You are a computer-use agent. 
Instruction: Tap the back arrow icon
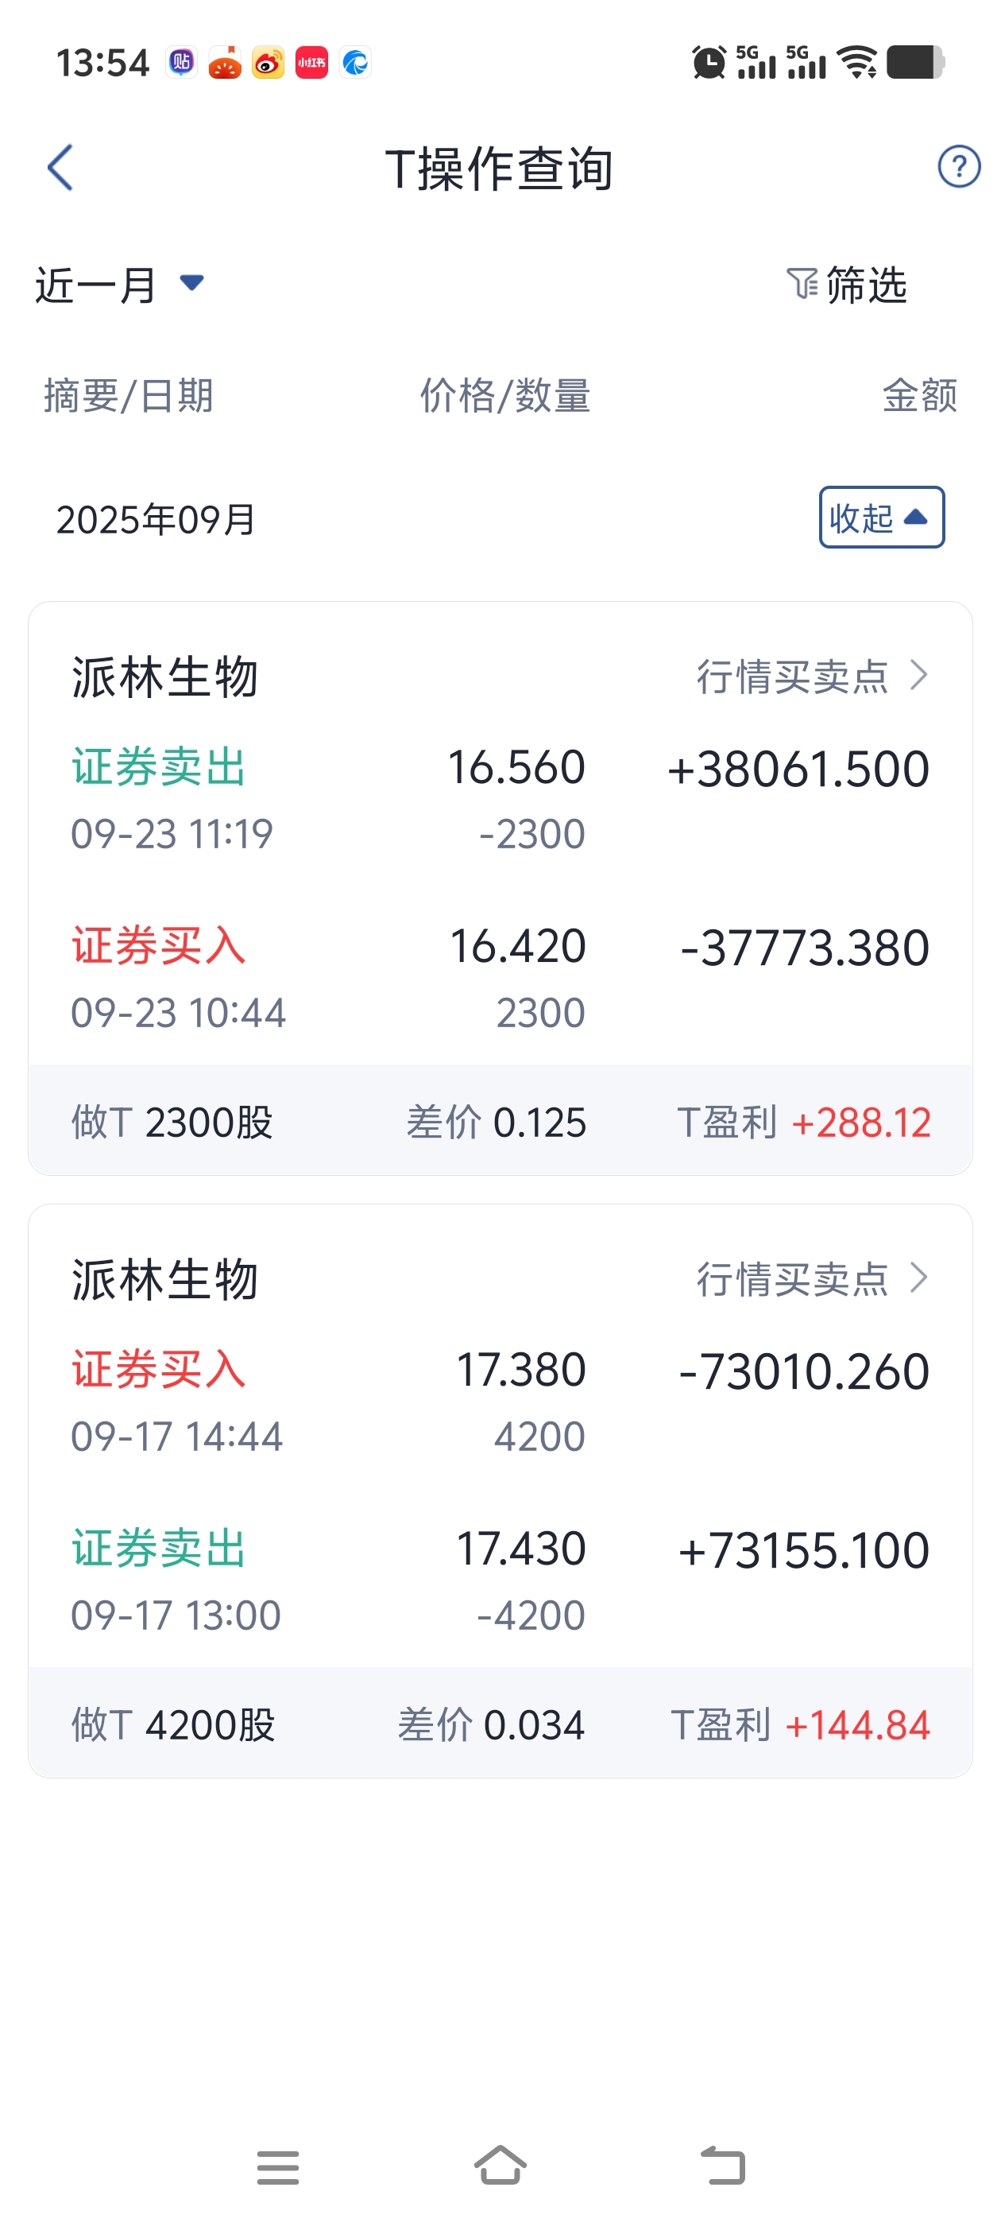click(60, 168)
